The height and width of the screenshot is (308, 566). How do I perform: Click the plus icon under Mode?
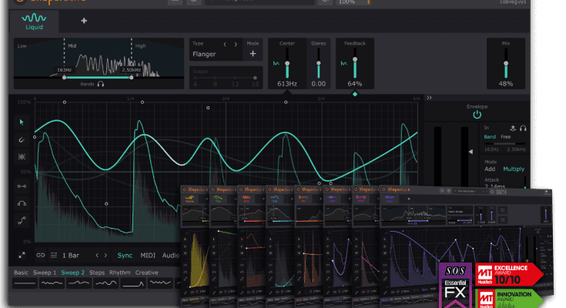tap(253, 54)
